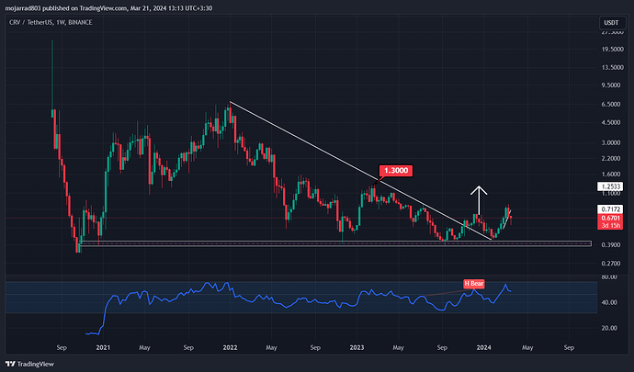634x372 pixels.
Task: Click the 6.5000 price scale level
Action: point(607,106)
